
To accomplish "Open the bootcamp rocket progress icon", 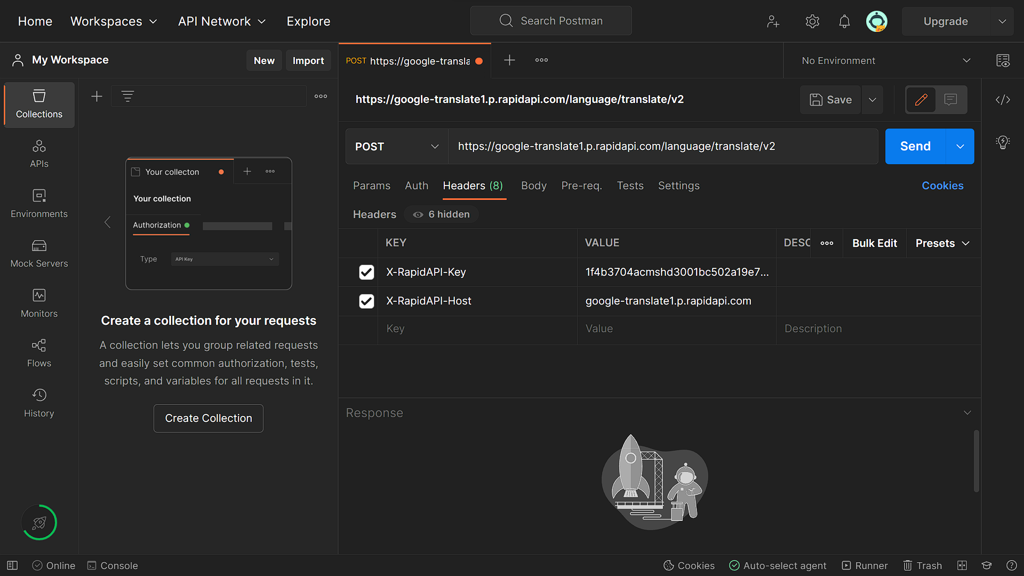I will point(39,523).
